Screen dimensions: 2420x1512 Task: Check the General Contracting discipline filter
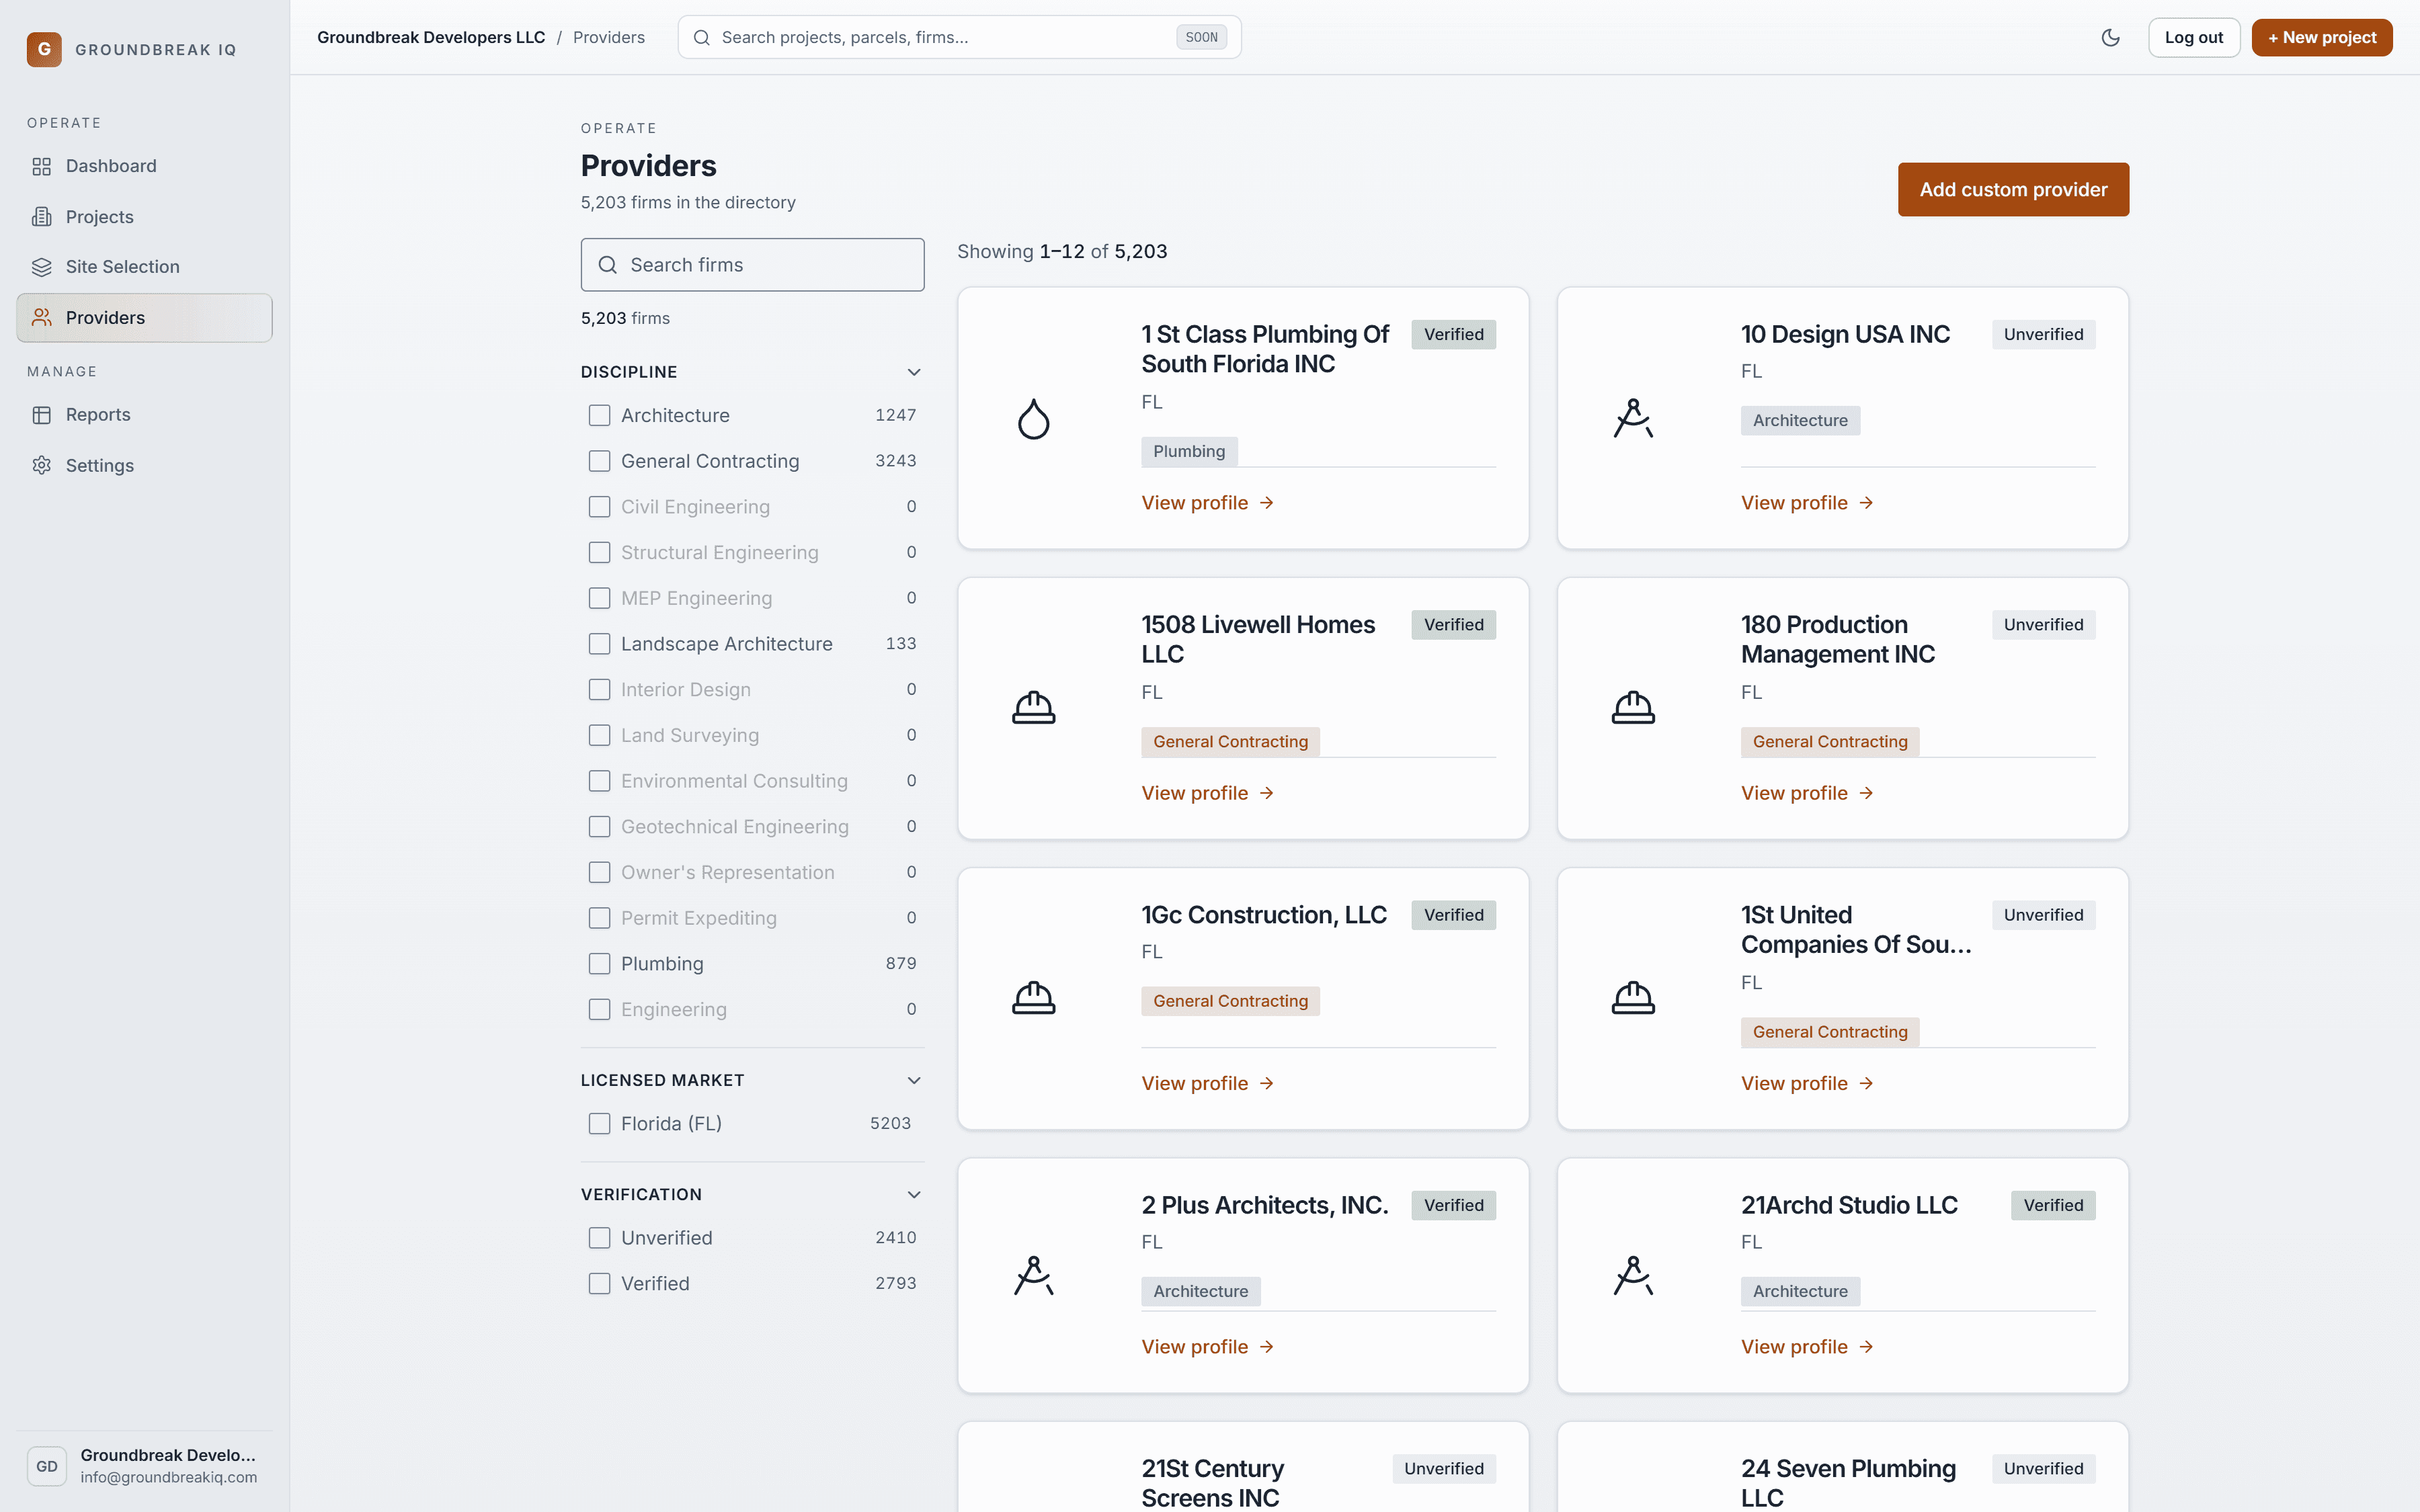(x=599, y=461)
